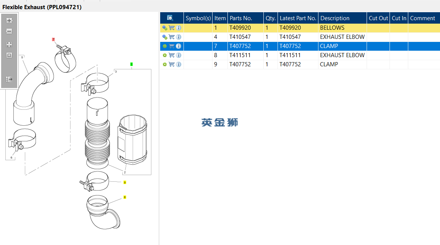Click the single-square fit-to-window icon
The height and width of the screenshot is (245, 440).
click(9, 55)
